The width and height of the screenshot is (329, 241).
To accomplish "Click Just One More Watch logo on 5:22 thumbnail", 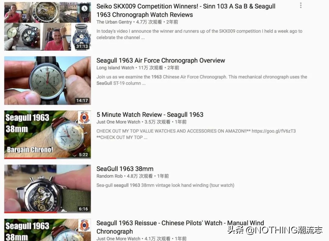I will [x=84, y=117].
